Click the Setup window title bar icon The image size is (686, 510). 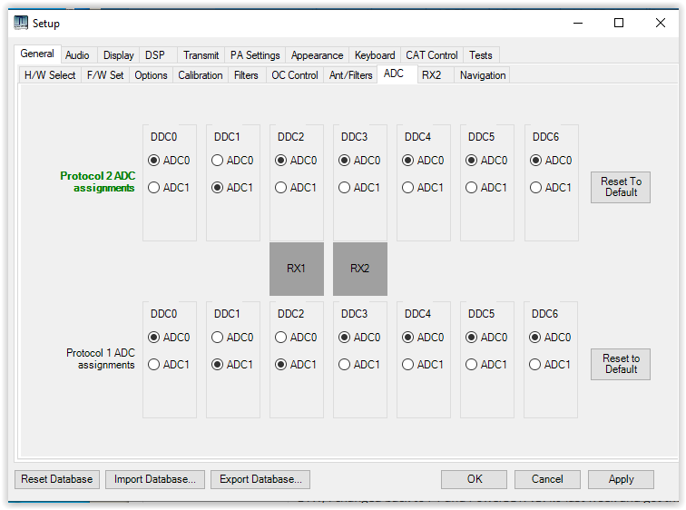pyautogui.click(x=21, y=23)
